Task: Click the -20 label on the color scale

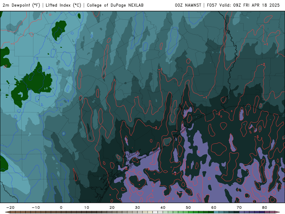Action: (x=10, y=208)
